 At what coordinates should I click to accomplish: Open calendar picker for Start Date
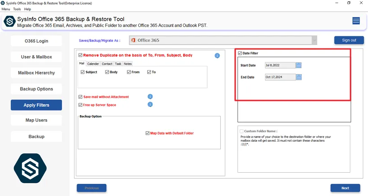tap(299, 65)
